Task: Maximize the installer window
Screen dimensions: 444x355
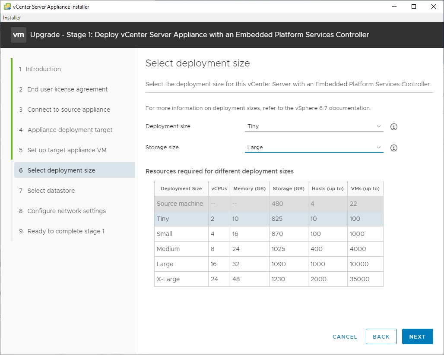Action: click(414, 6)
